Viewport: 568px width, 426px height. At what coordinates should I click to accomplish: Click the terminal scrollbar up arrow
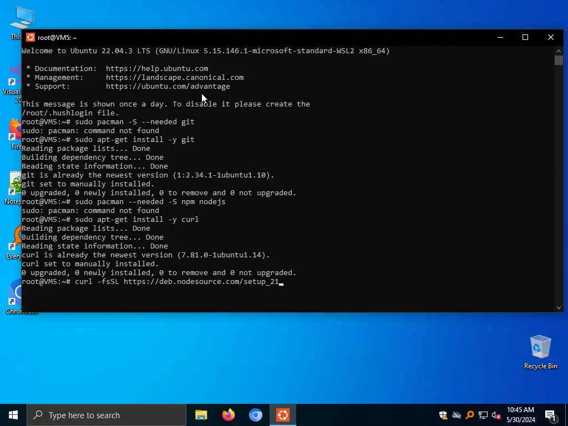click(559, 50)
